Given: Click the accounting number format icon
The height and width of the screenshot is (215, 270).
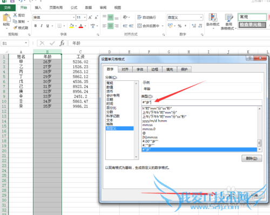Looking at the screenshot, I should (170, 26).
